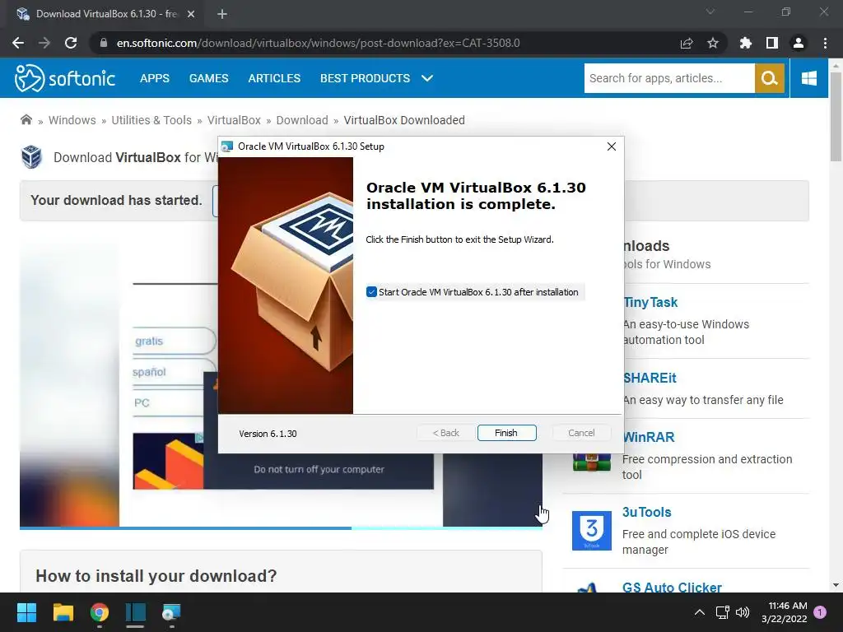Click the taskbar clock and date

[785, 612]
